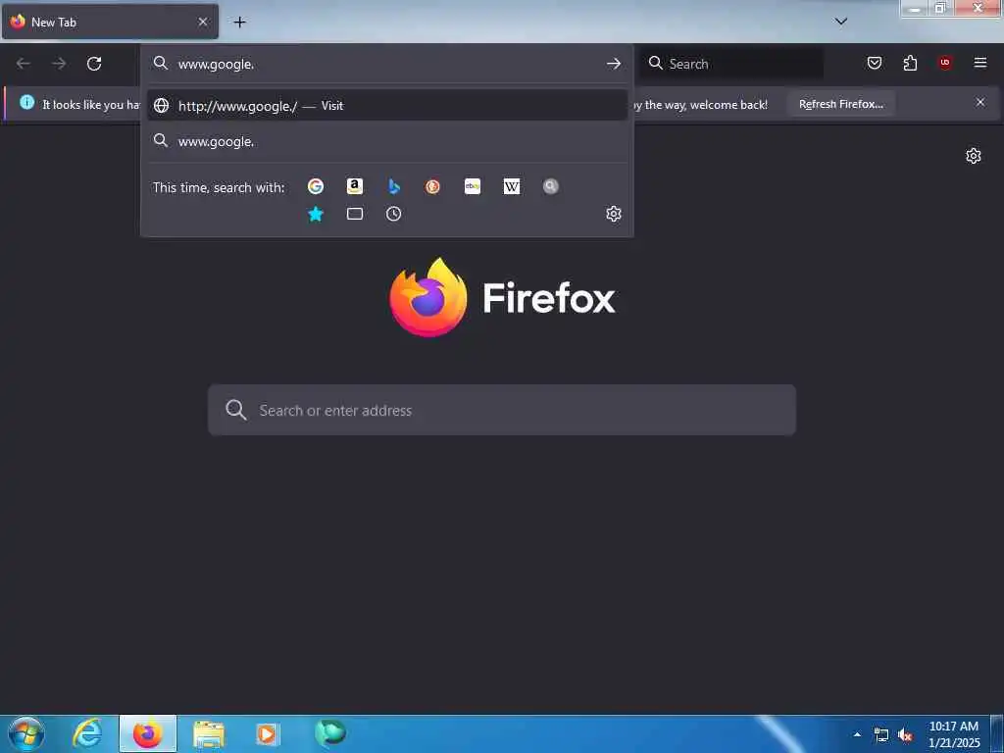Image resolution: width=1004 pixels, height=753 pixels.
Task: Open search settings gear in the URL dropdown
Action: [614, 214]
